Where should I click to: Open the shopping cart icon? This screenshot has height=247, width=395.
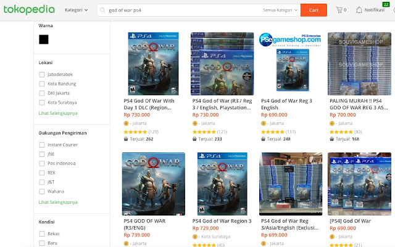[339, 10]
